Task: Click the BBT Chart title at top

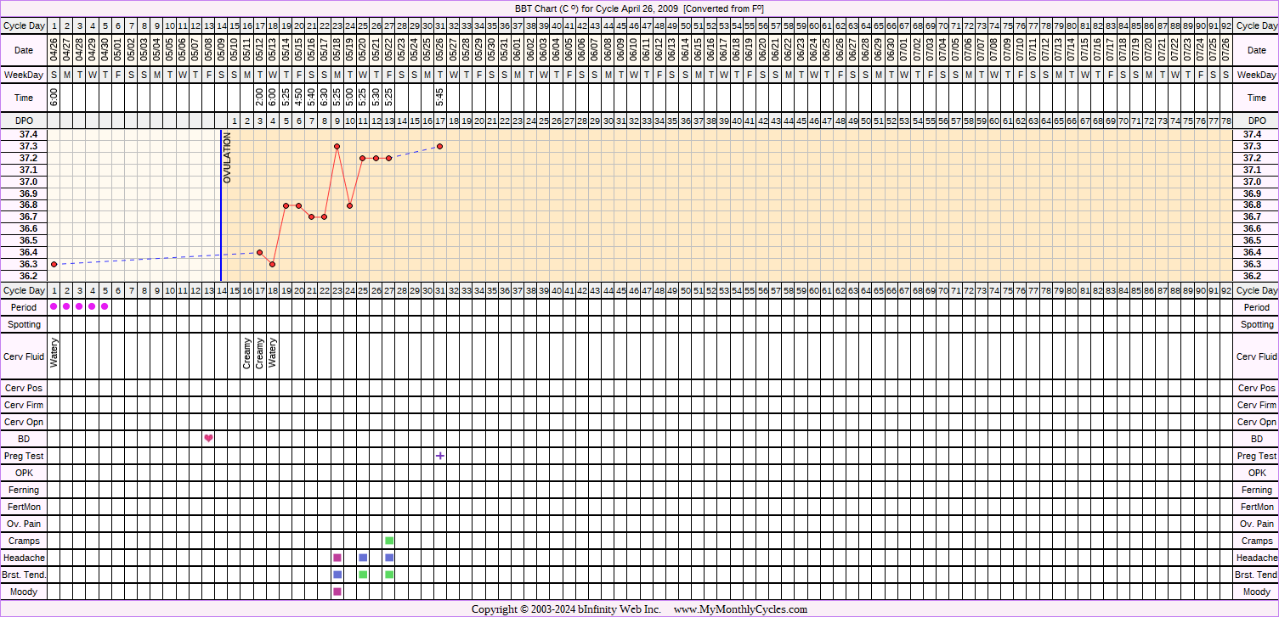Action: click(639, 8)
